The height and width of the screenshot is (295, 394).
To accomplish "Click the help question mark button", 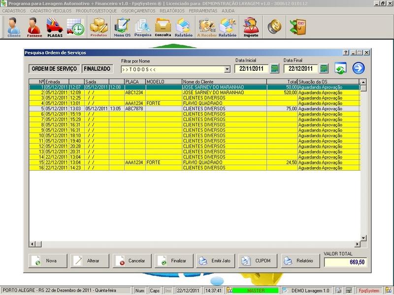I will click(346, 53).
